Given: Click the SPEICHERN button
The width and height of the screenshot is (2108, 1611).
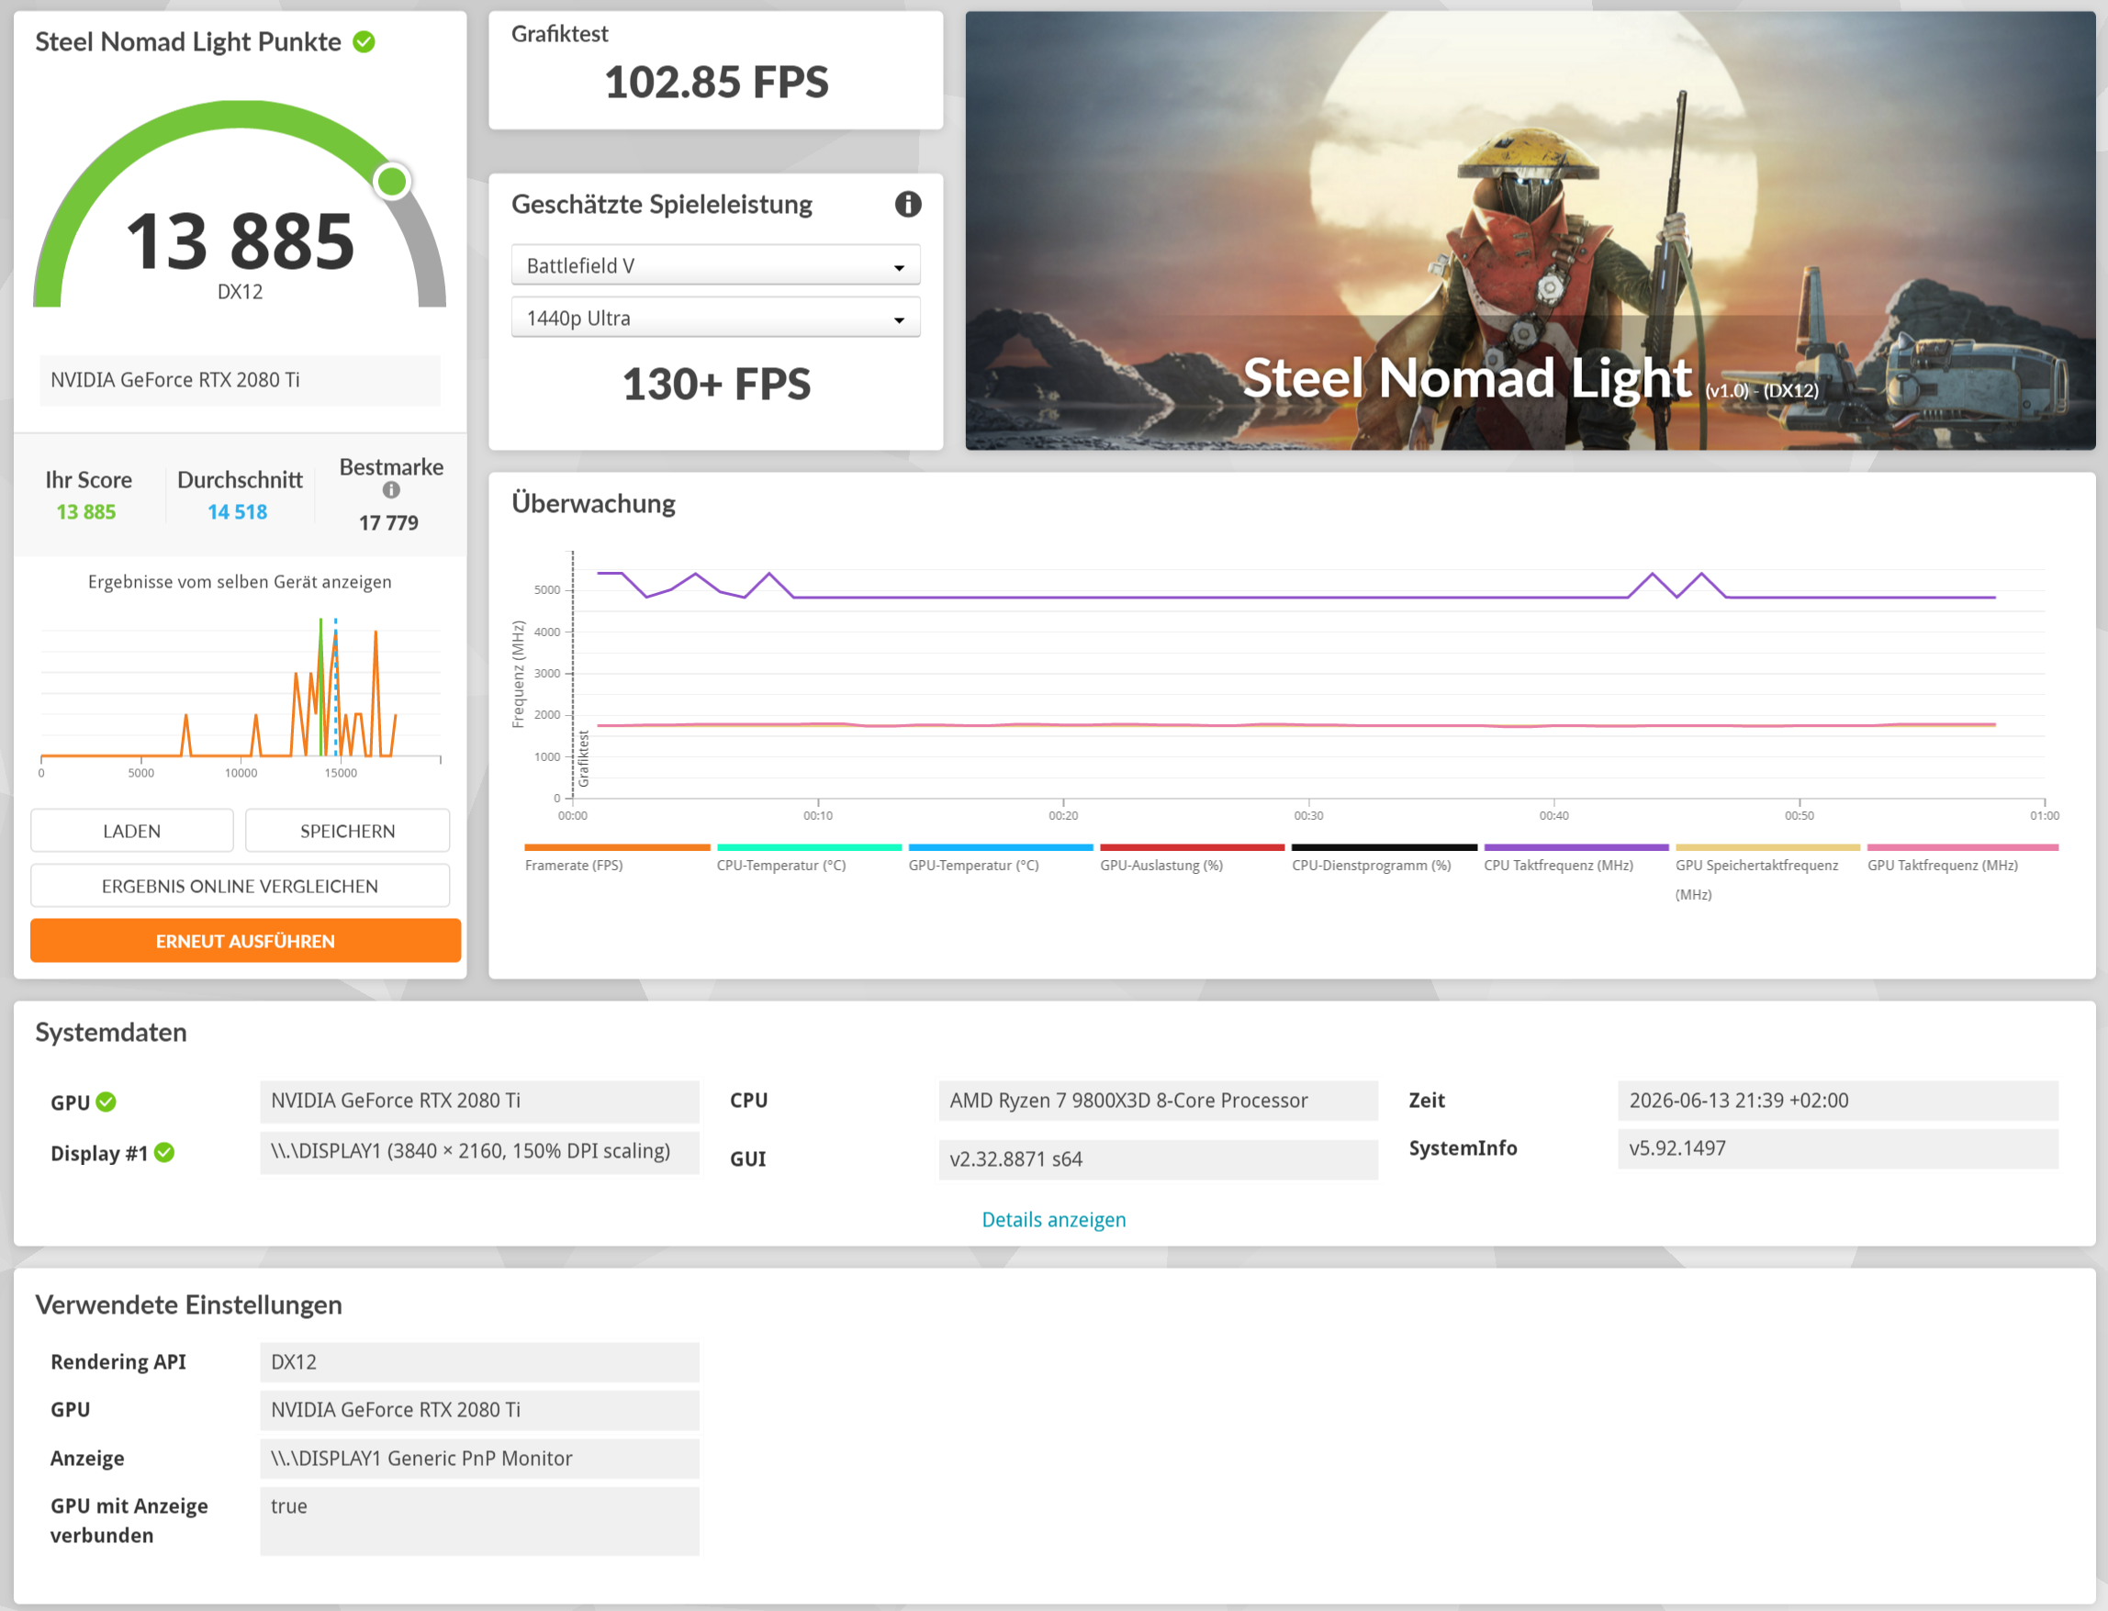Looking at the screenshot, I should (347, 831).
